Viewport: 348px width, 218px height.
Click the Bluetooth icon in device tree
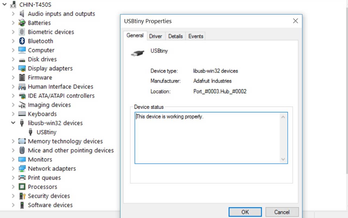click(22, 41)
